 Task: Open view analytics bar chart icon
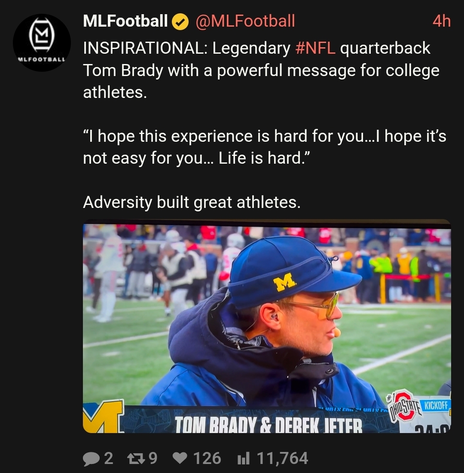[243, 458]
